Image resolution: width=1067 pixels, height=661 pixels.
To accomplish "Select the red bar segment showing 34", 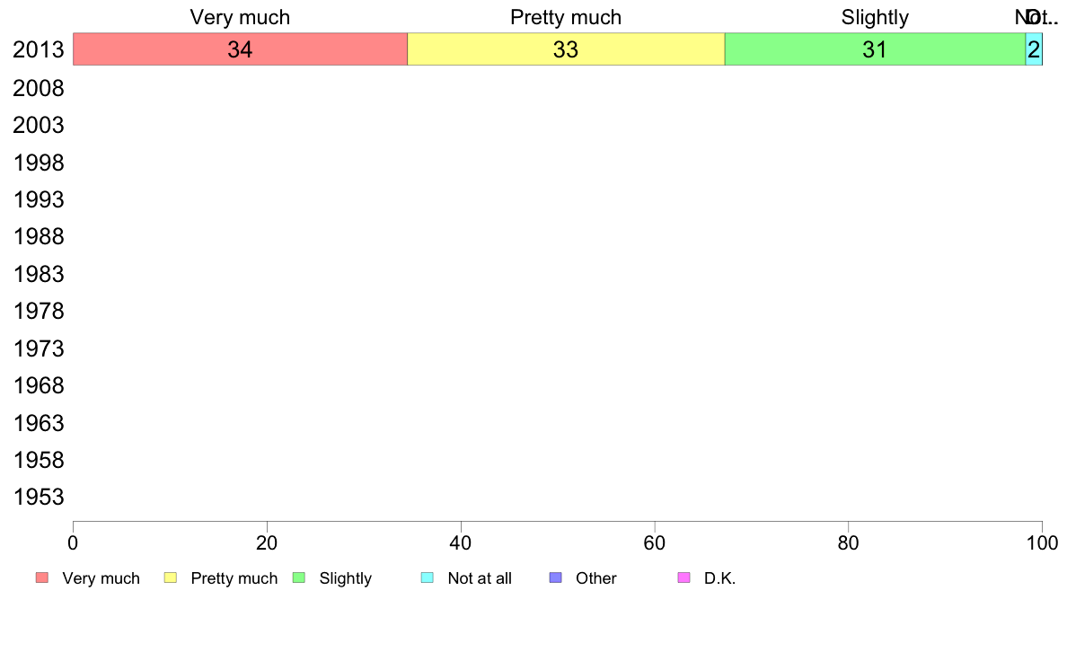I will tap(240, 49).
